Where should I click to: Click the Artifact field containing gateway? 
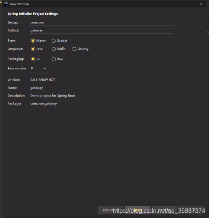[x=101, y=30]
